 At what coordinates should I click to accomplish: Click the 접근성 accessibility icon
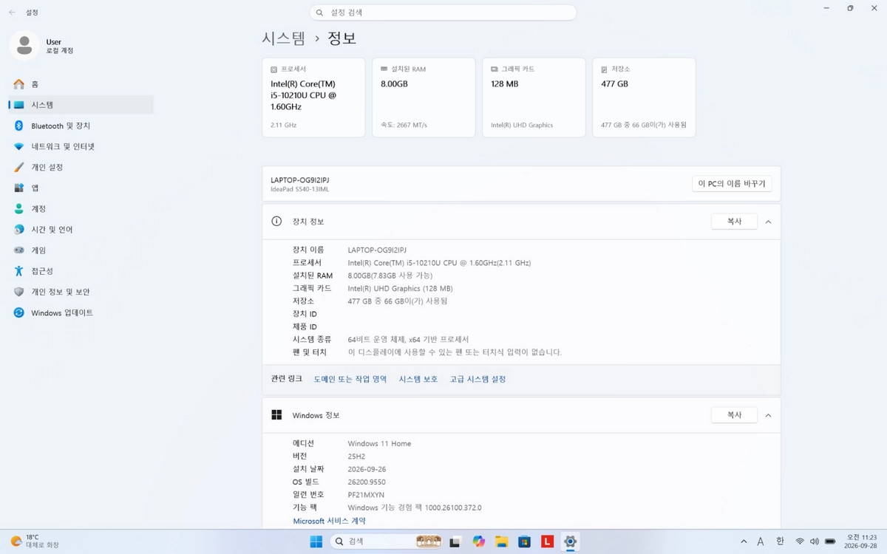pos(19,271)
